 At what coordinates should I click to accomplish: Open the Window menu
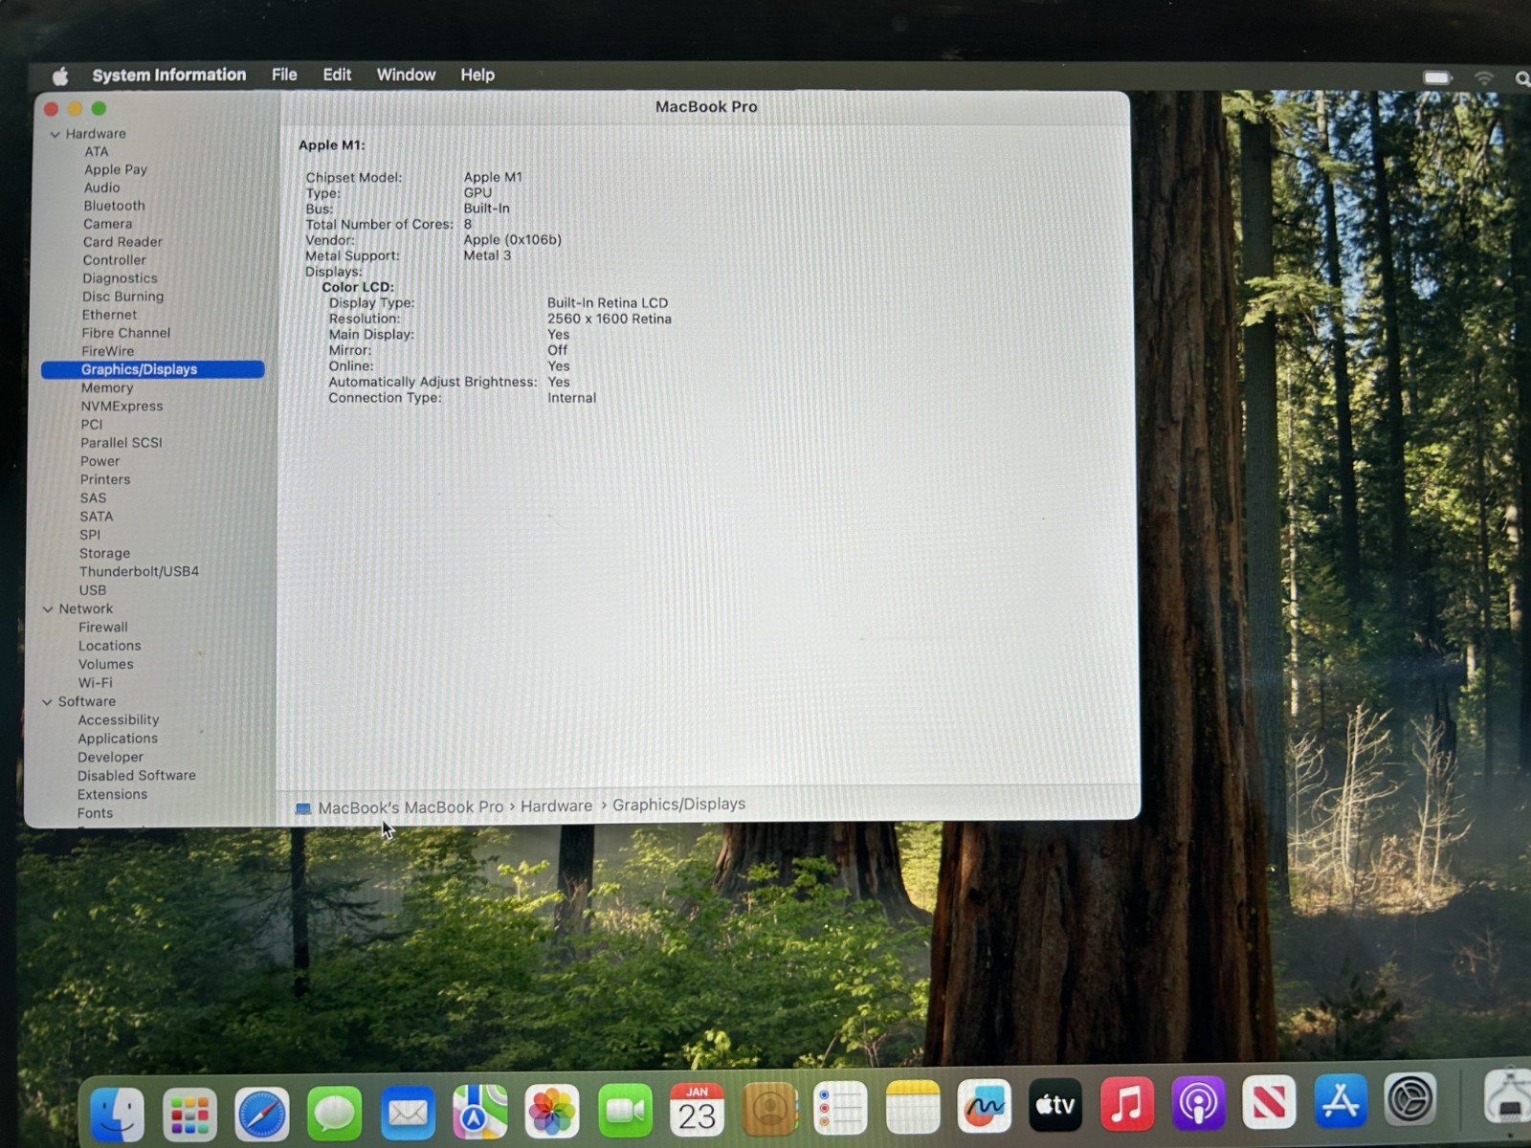pyautogui.click(x=406, y=75)
